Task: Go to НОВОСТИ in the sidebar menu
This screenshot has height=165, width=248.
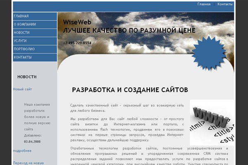Action: tap(35, 33)
